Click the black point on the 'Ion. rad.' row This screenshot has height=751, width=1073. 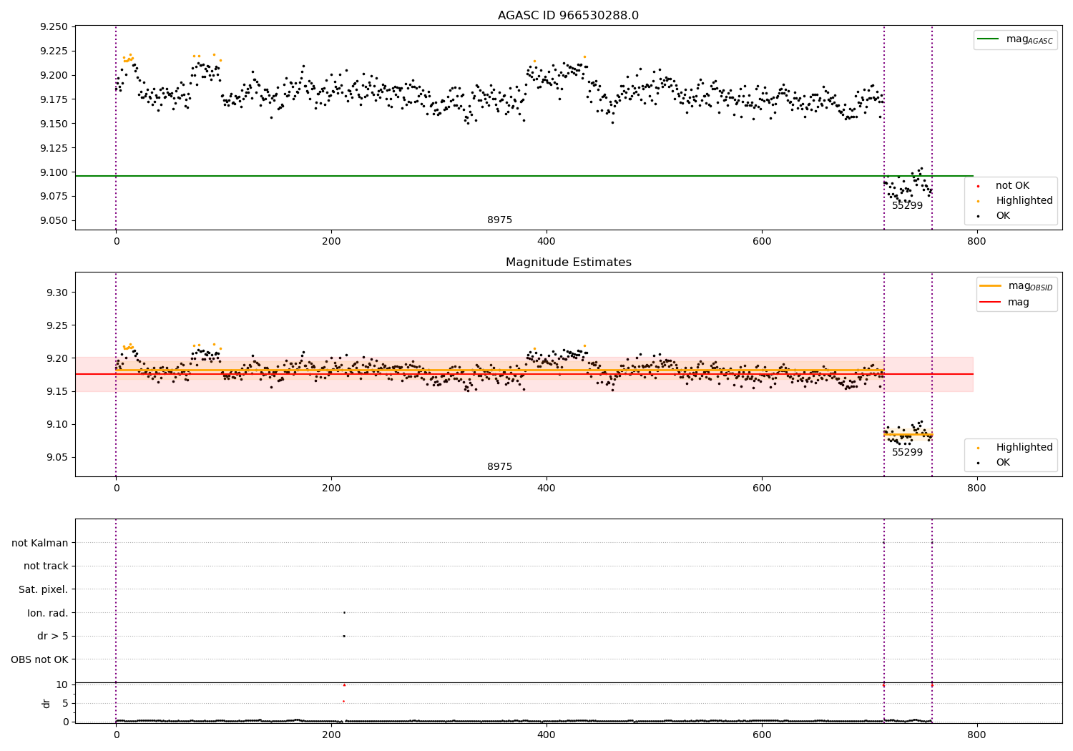tap(344, 612)
